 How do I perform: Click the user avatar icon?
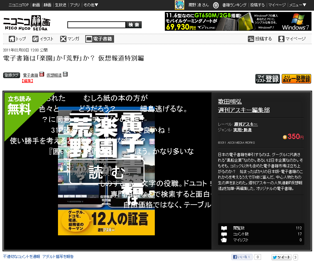click(180, 5)
